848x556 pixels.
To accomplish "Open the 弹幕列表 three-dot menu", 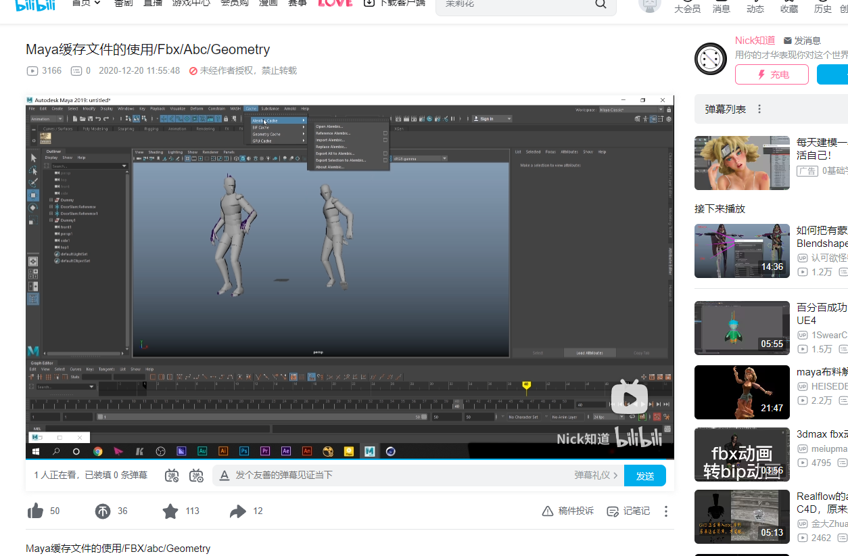I will (x=759, y=109).
